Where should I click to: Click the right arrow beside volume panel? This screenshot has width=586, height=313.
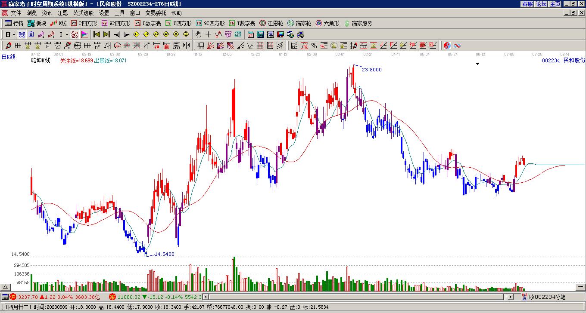(580, 287)
